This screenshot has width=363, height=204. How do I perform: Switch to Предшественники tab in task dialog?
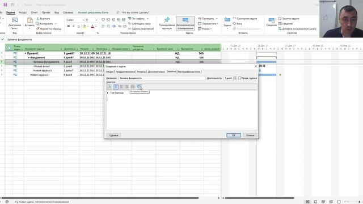125,72
